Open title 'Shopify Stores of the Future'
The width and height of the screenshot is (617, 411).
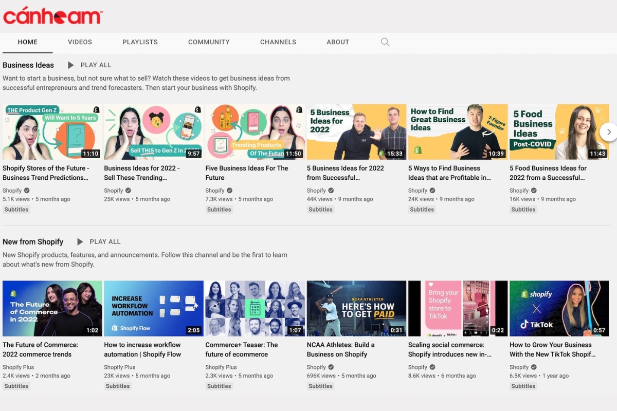click(x=46, y=173)
